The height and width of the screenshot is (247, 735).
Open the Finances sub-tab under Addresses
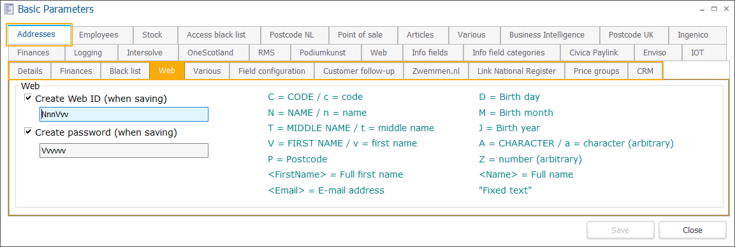(75, 71)
